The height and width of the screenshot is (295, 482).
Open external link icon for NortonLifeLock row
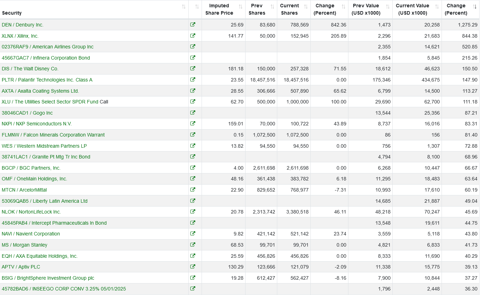(x=193, y=212)
